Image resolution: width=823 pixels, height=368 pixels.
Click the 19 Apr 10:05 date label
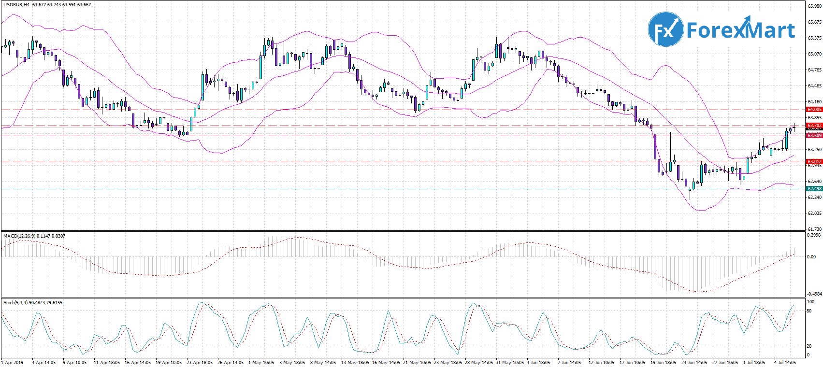(x=169, y=363)
